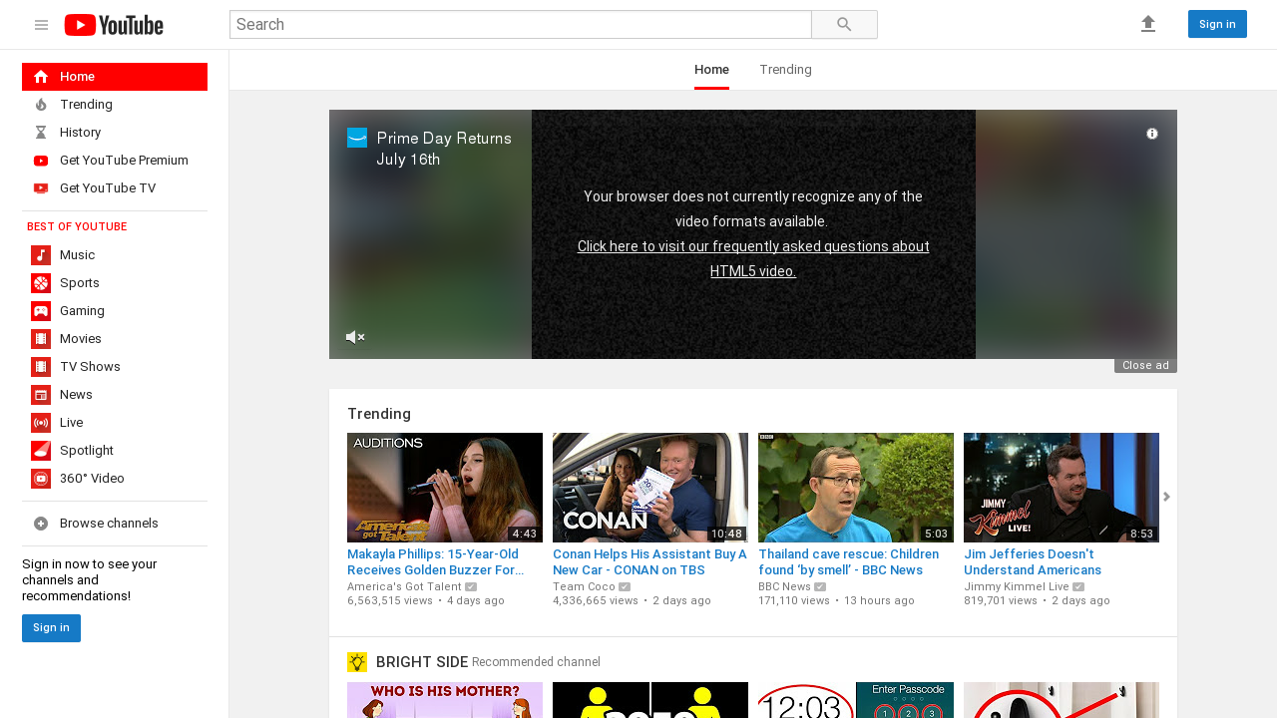Viewport: 1277px width, 718px height.
Task: Open Makayla Phillips video title
Action: (435, 562)
